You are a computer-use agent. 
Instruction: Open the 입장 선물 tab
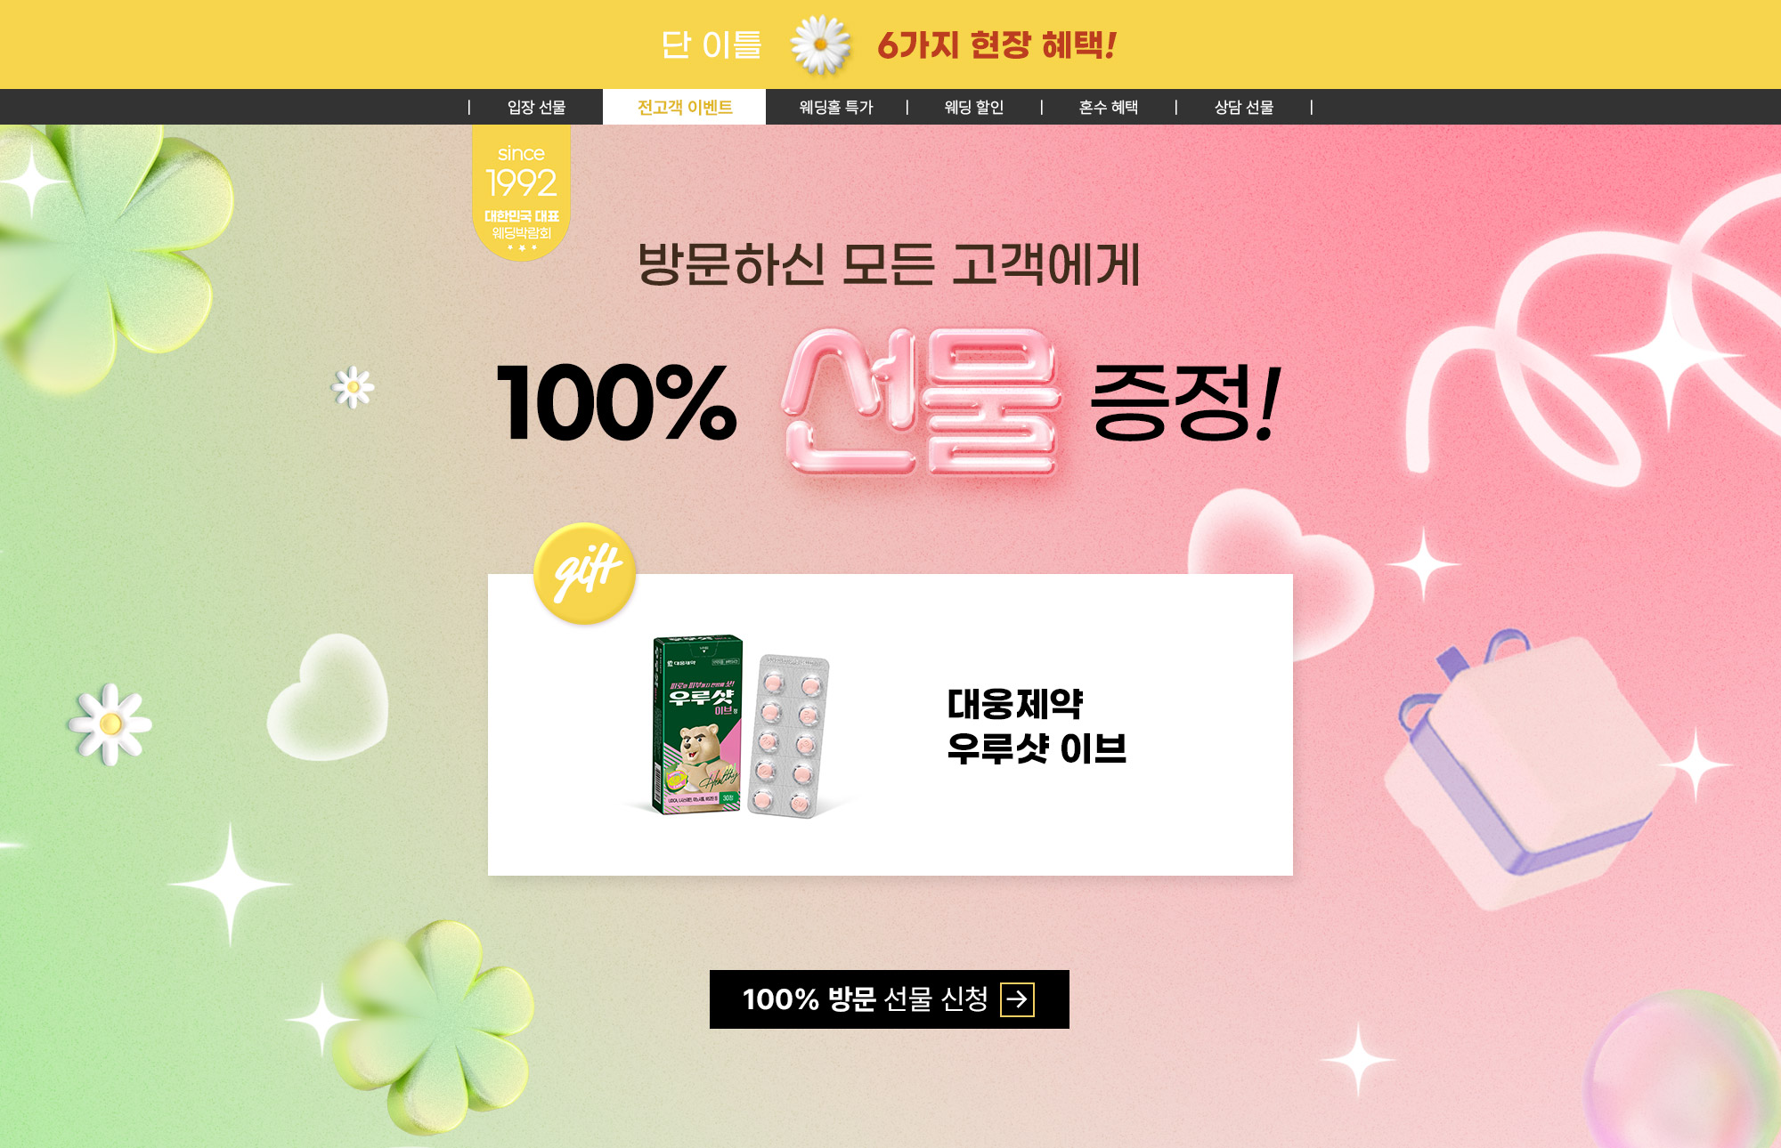tap(536, 107)
